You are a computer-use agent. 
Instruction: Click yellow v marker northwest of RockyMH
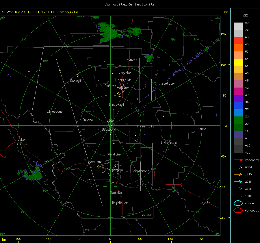click(x=60, y=71)
